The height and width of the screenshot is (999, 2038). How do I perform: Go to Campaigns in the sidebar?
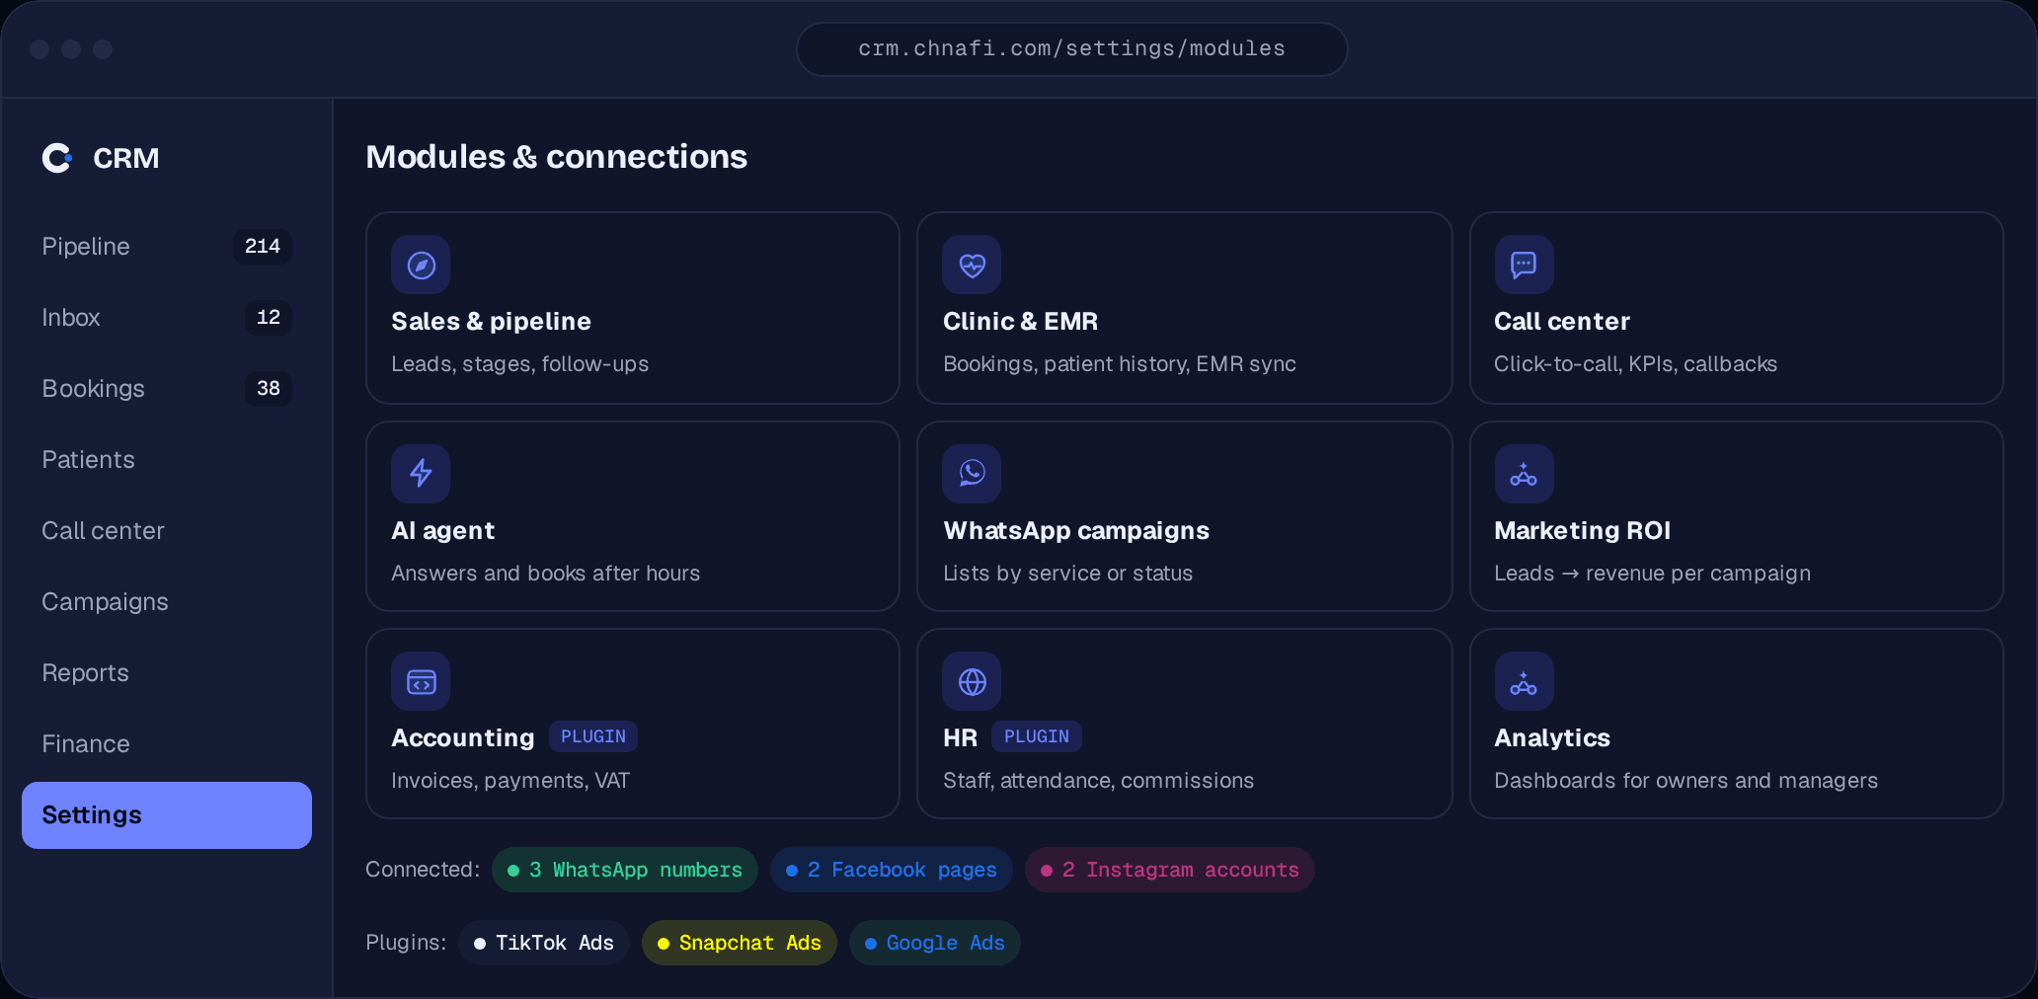click(x=166, y=601)
